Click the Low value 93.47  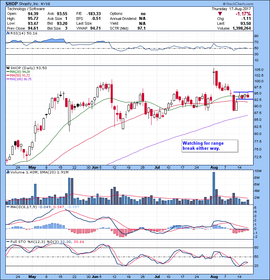[33, 23]
